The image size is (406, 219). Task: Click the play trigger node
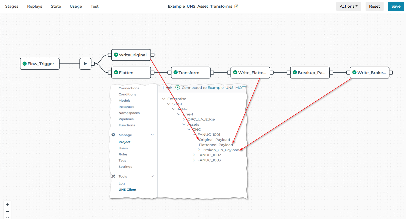(85, 64)
